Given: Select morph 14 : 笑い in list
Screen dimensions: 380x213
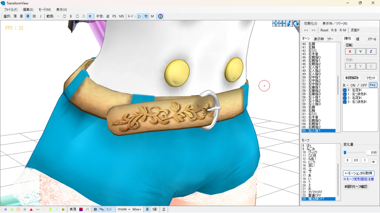Looking at the screenshot, I should tap(318, 166).
